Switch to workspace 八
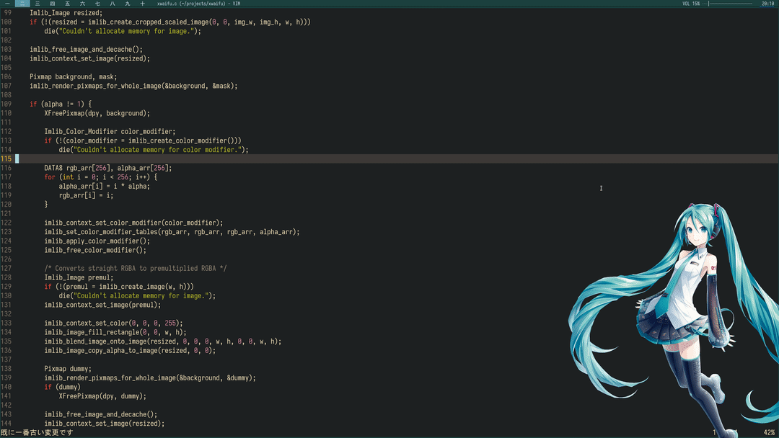 pyautogui.click(x=113, y=4)
